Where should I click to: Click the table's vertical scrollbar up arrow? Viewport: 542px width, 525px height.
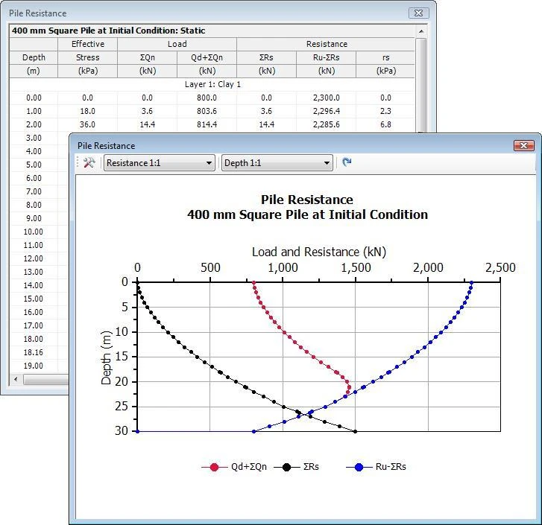[x=421, y=32]
